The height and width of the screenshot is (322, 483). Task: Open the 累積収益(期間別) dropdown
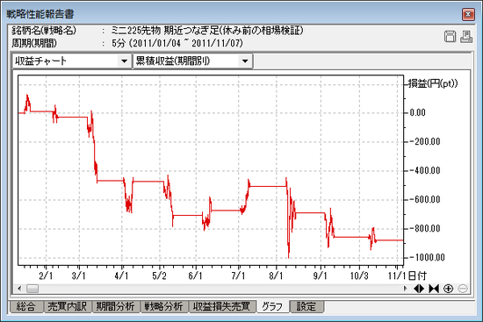pyautogui.click(x=245, y=61)
